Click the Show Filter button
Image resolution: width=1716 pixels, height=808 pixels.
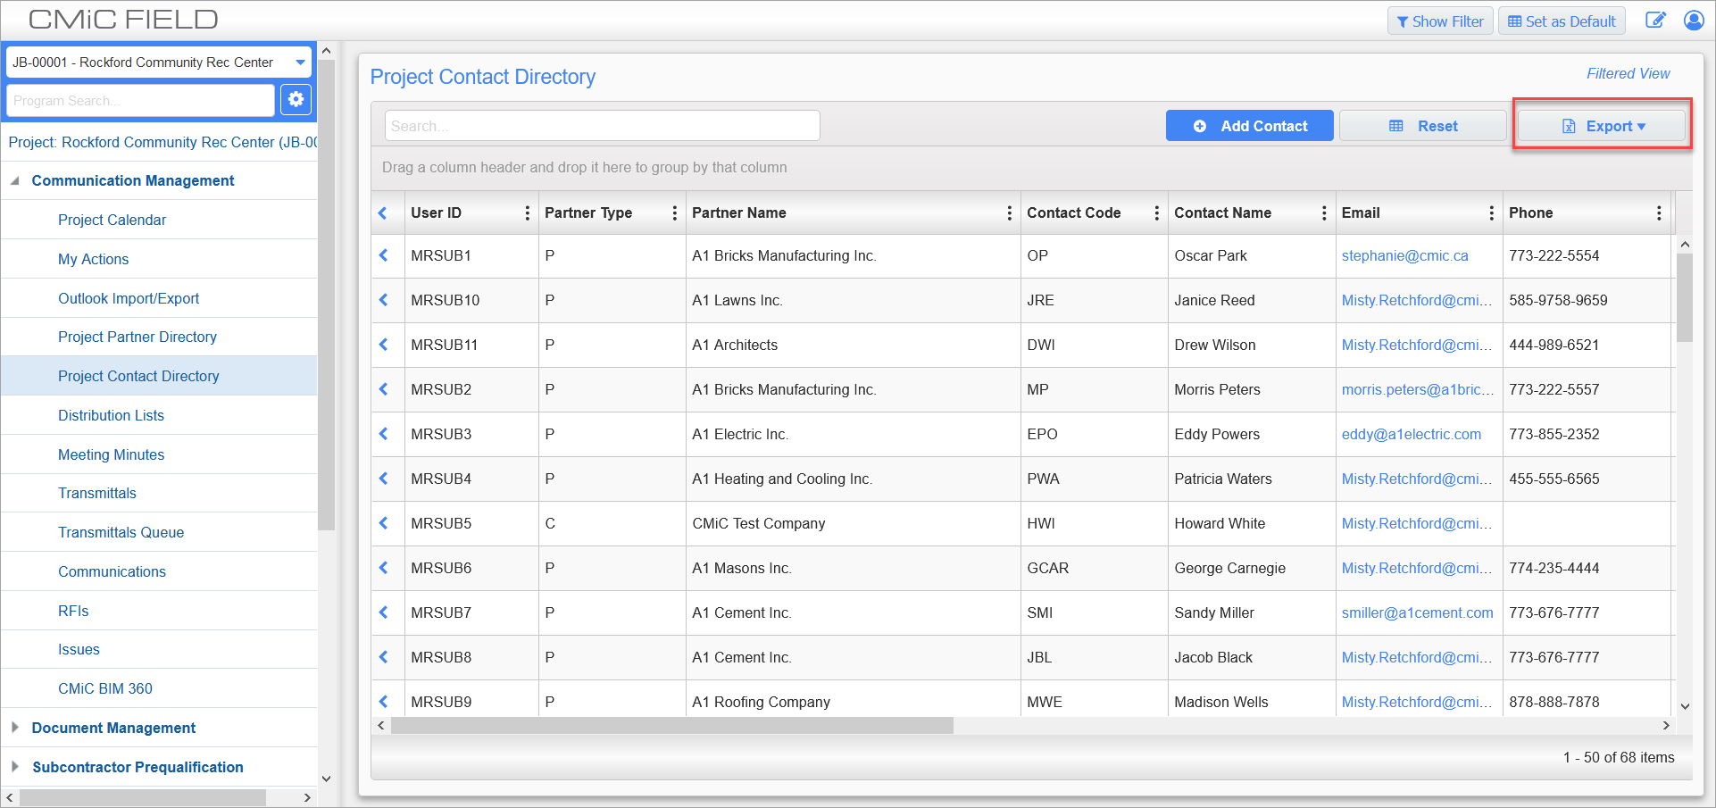coord(1439,21)
